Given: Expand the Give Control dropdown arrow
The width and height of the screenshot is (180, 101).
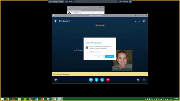Looking at the screenshot, I should 74,2.
